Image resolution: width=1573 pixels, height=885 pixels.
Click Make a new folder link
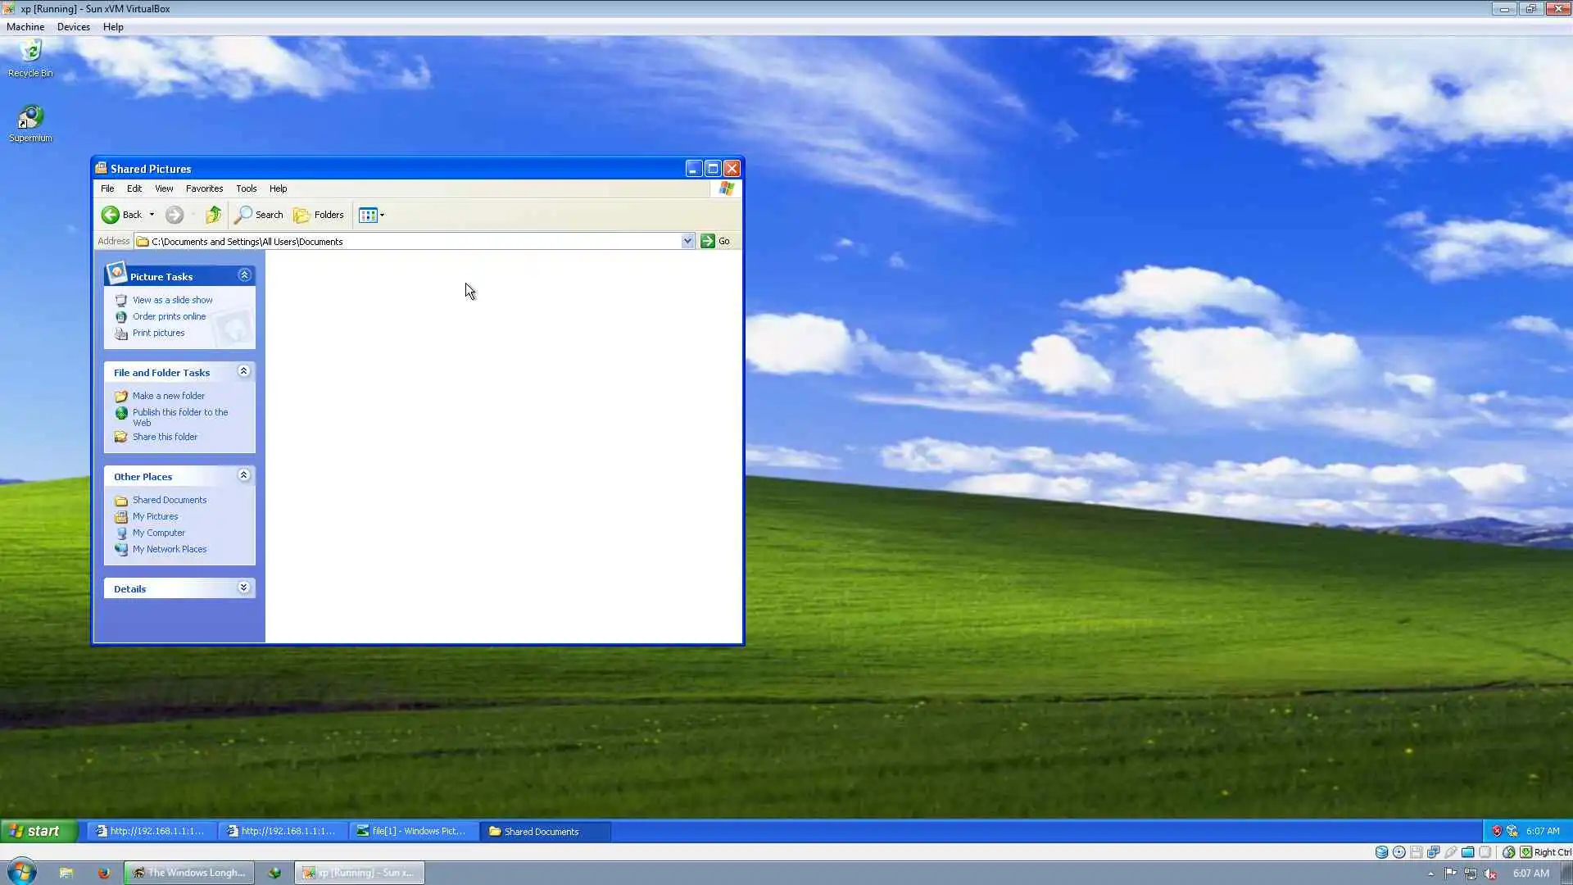pyautogui.click(x=168, y=396)
